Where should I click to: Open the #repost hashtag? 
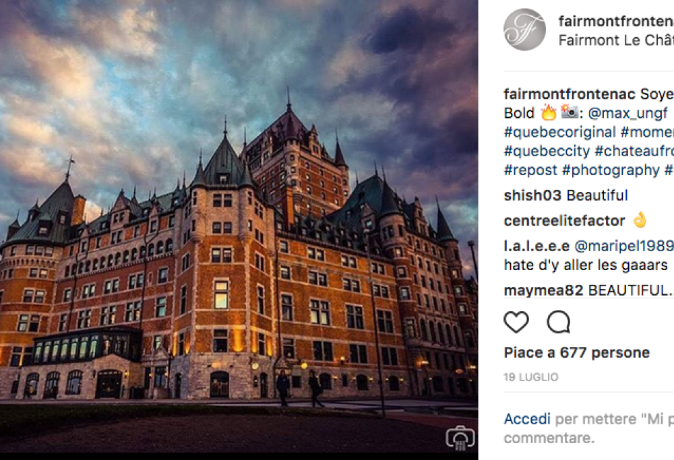point(530,170)
